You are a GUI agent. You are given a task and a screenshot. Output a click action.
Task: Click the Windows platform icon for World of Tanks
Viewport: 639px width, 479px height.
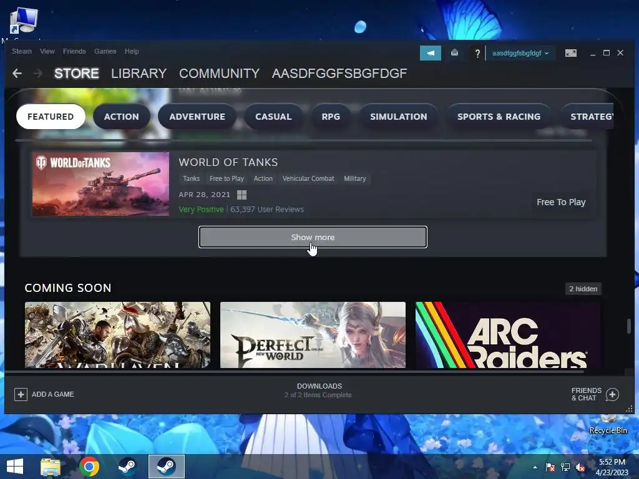[x=241, y=195]
